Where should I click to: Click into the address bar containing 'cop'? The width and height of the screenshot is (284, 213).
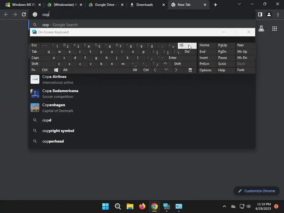142,14
